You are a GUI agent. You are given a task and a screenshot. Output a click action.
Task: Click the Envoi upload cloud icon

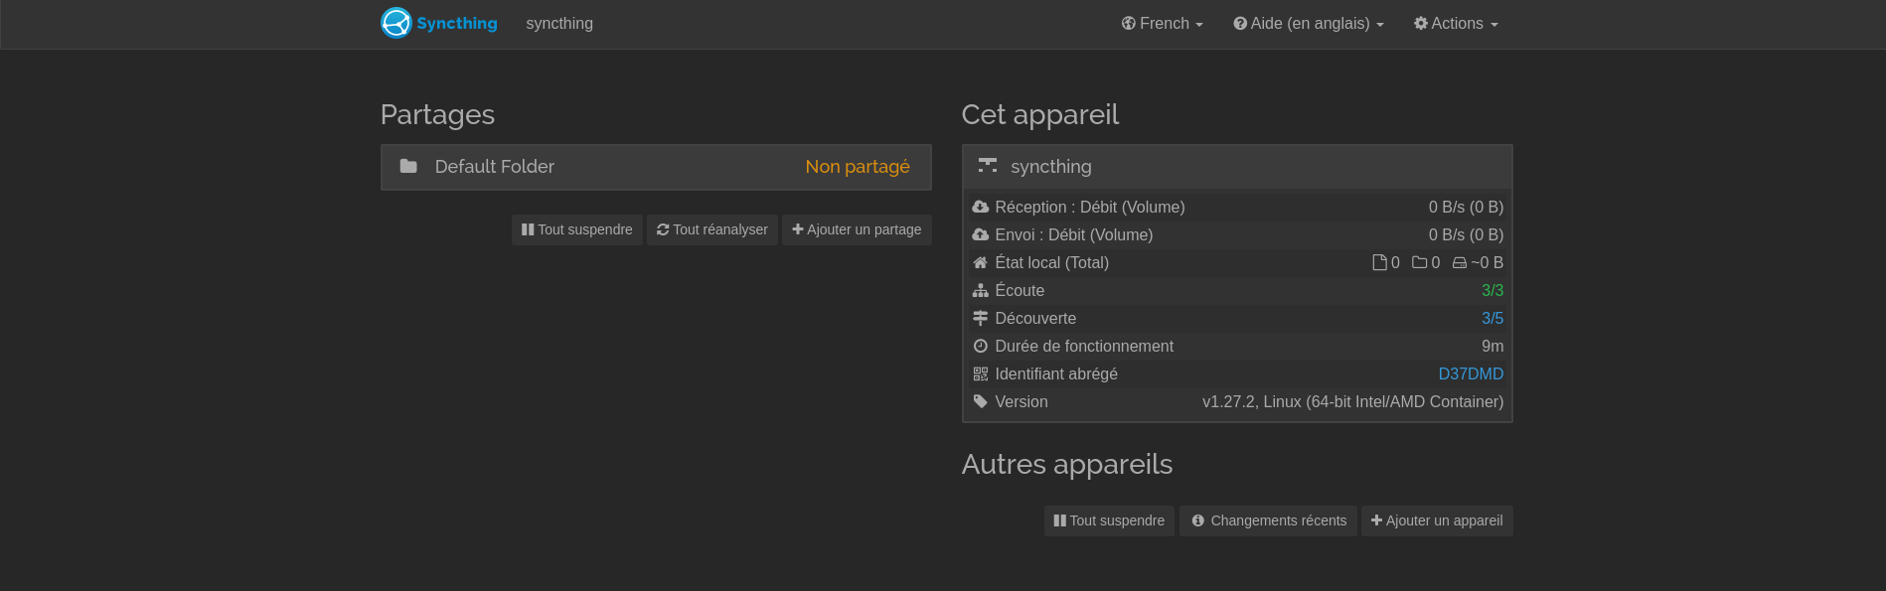click(981, 234)
